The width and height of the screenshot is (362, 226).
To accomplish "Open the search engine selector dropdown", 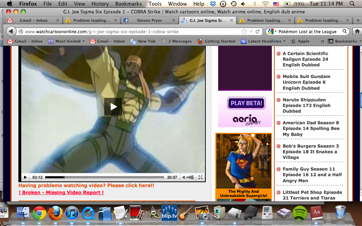I will [x=272, y=31].
